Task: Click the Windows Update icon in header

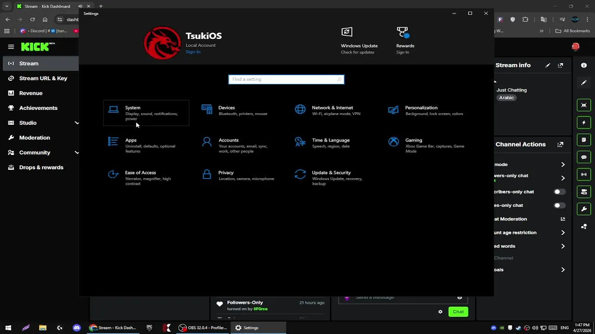Action: 347,32
